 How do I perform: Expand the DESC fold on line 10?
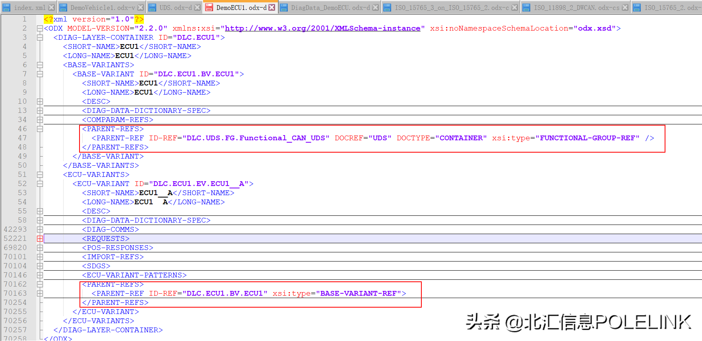[40, 101]
